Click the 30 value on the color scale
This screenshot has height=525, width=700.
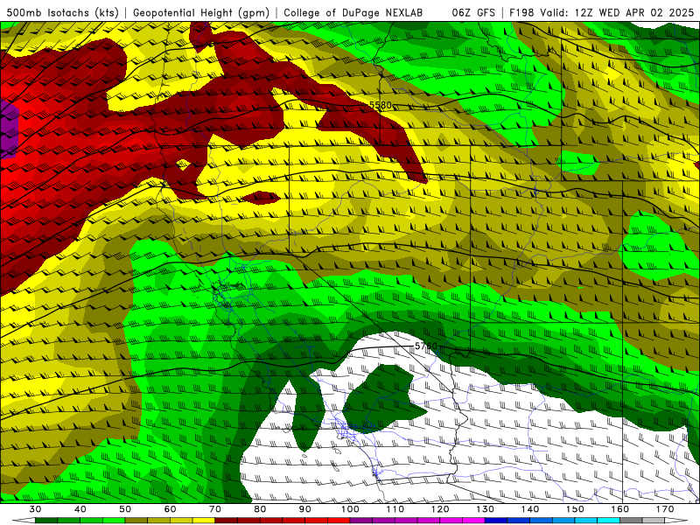(35, 509)
